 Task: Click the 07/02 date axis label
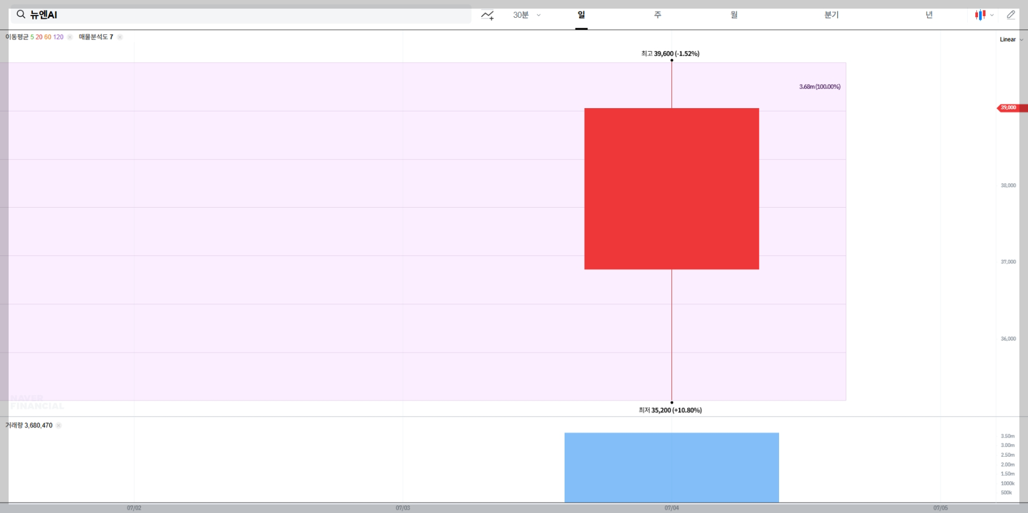(134, 508)
